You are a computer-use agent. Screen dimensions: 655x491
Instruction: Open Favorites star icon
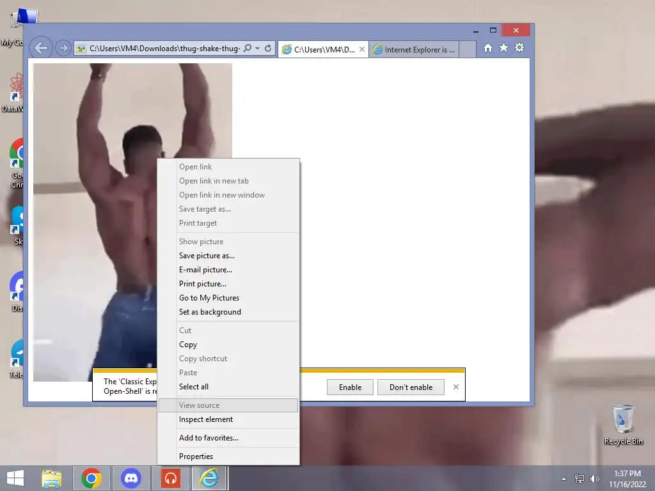(504, 48)
